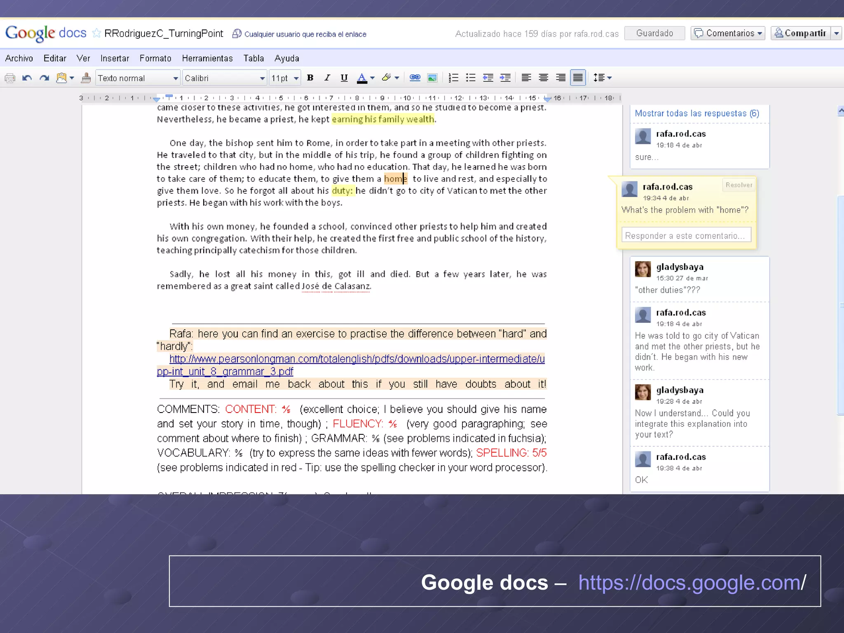Screen dimensions: 844x633
Task: Click the Print icon in toolbar
Action: (10, 78)
